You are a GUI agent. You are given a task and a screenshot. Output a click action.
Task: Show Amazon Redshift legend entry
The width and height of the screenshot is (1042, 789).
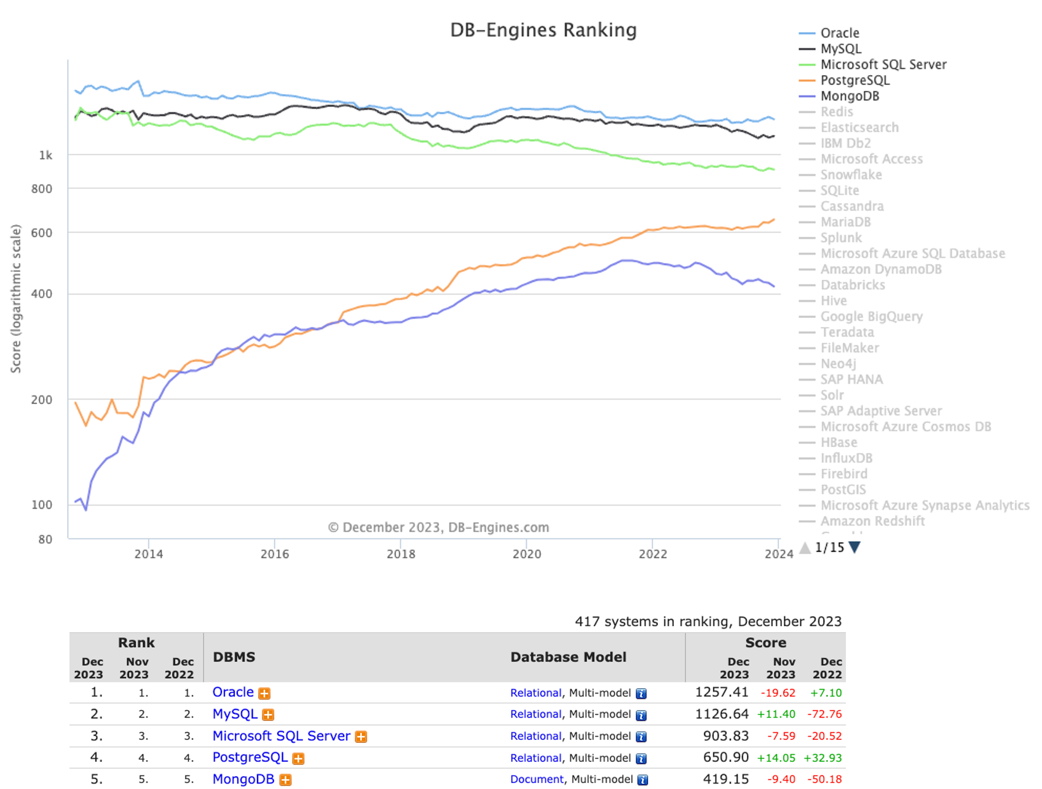(x=862, y=521)
